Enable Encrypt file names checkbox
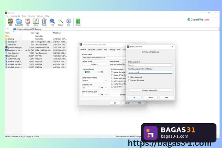Viewport: 222px width, 148px height. coord(129,80)
